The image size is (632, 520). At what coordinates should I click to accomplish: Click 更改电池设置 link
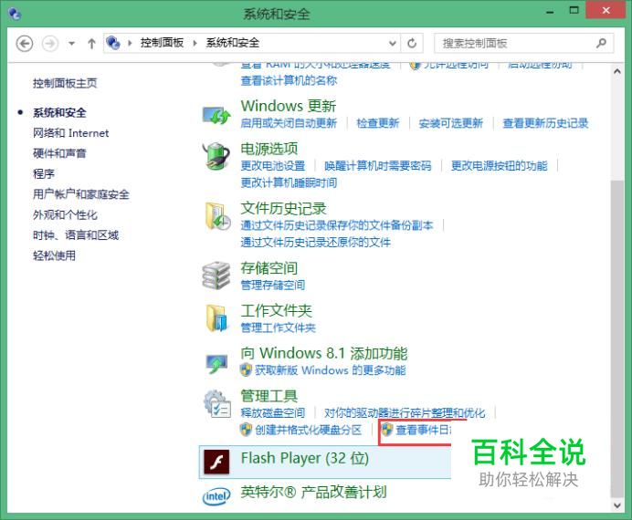[273, 166]
